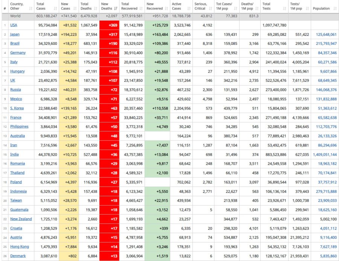339x261 pixels.
Task: Open the Poland country link
Action: (x=16, y=182)
